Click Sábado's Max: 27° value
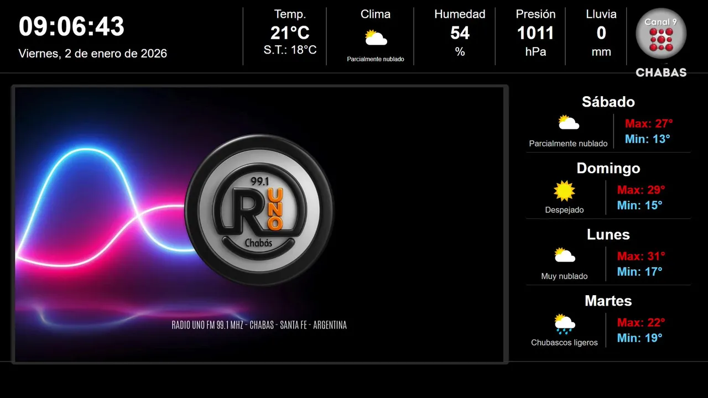708x398 pixels. 649,123
